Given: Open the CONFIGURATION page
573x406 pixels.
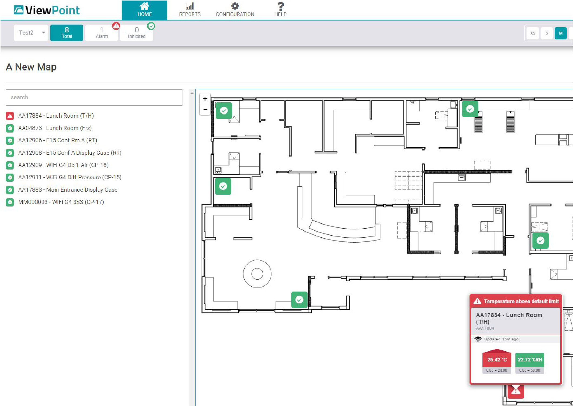Looking at the screenshot, I should [x=235, y=9].
